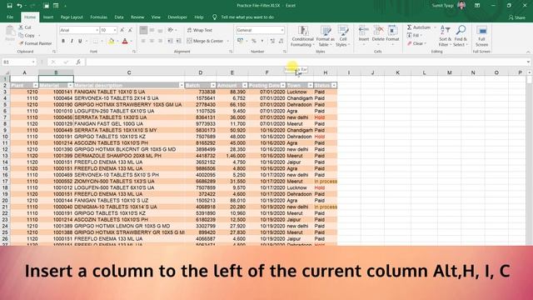Open the File tab
This screenshot has width=533, height=300.
point(10,17)
